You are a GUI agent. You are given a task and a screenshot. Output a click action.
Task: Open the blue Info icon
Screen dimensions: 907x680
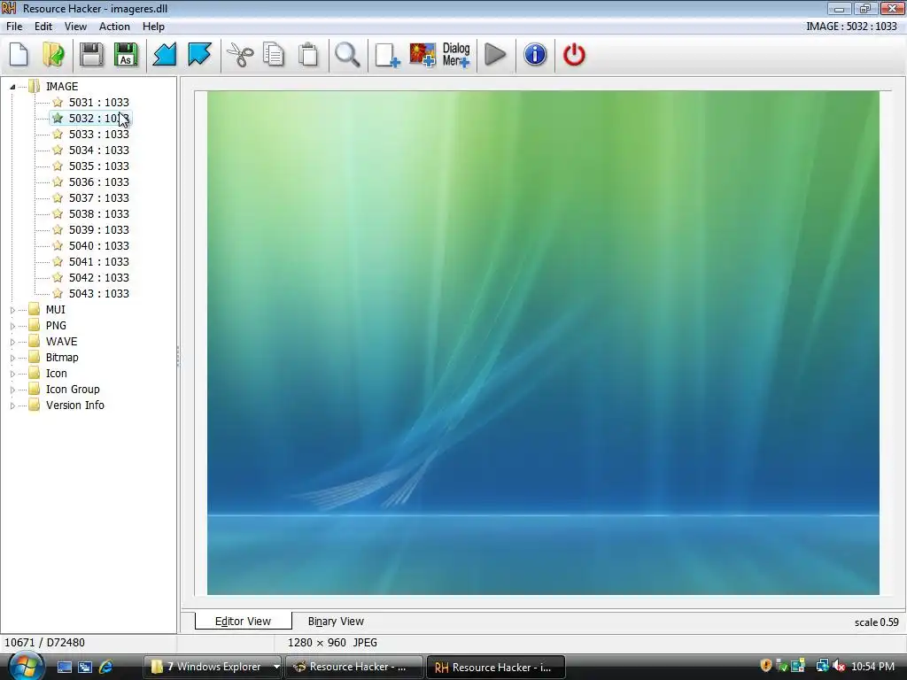pos(535,55)
